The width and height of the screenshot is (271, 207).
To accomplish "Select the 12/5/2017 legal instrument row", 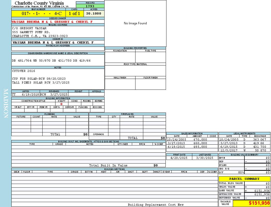I will 244,150.
